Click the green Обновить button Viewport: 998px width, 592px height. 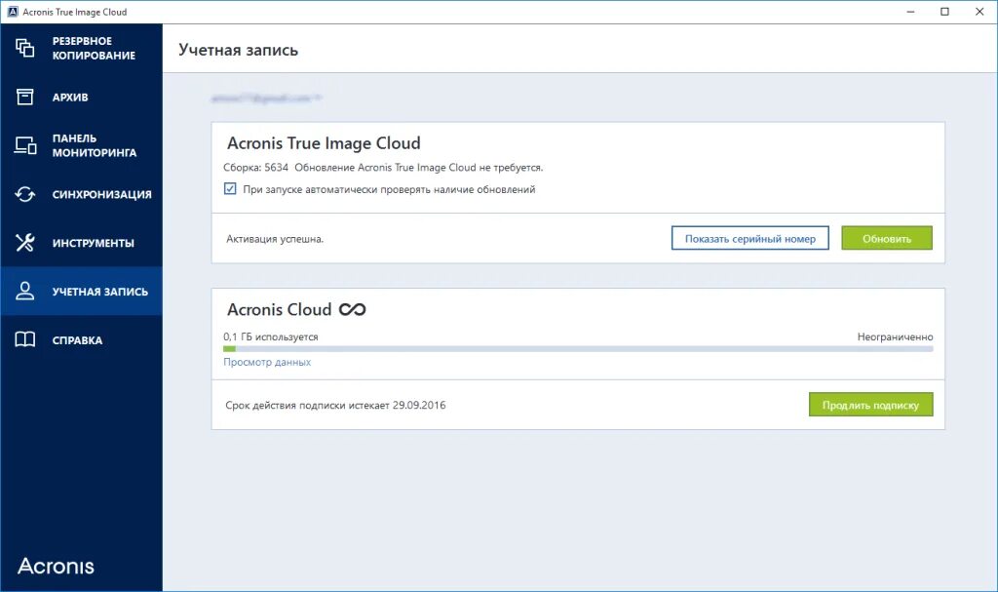[887, 238]
